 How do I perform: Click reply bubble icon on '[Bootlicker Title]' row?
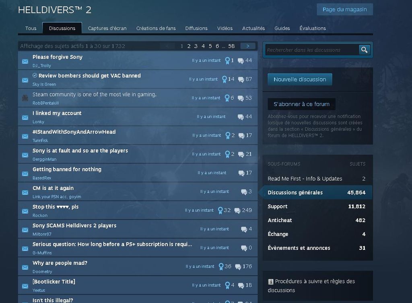pyautogui.click(x=241, y=286)
